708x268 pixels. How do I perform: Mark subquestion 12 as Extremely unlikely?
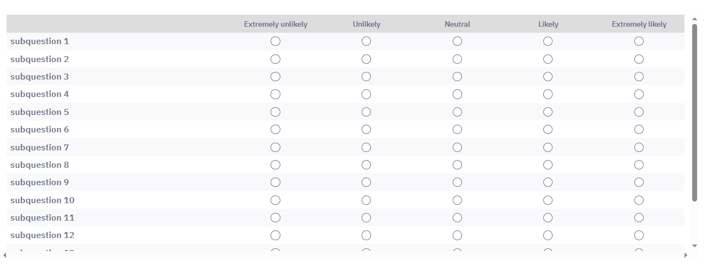click(x=275, y=235)
